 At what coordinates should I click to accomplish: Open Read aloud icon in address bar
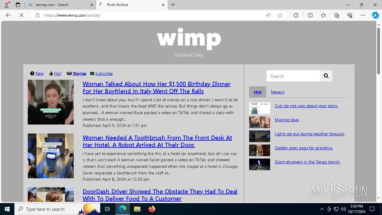[268, 15]
